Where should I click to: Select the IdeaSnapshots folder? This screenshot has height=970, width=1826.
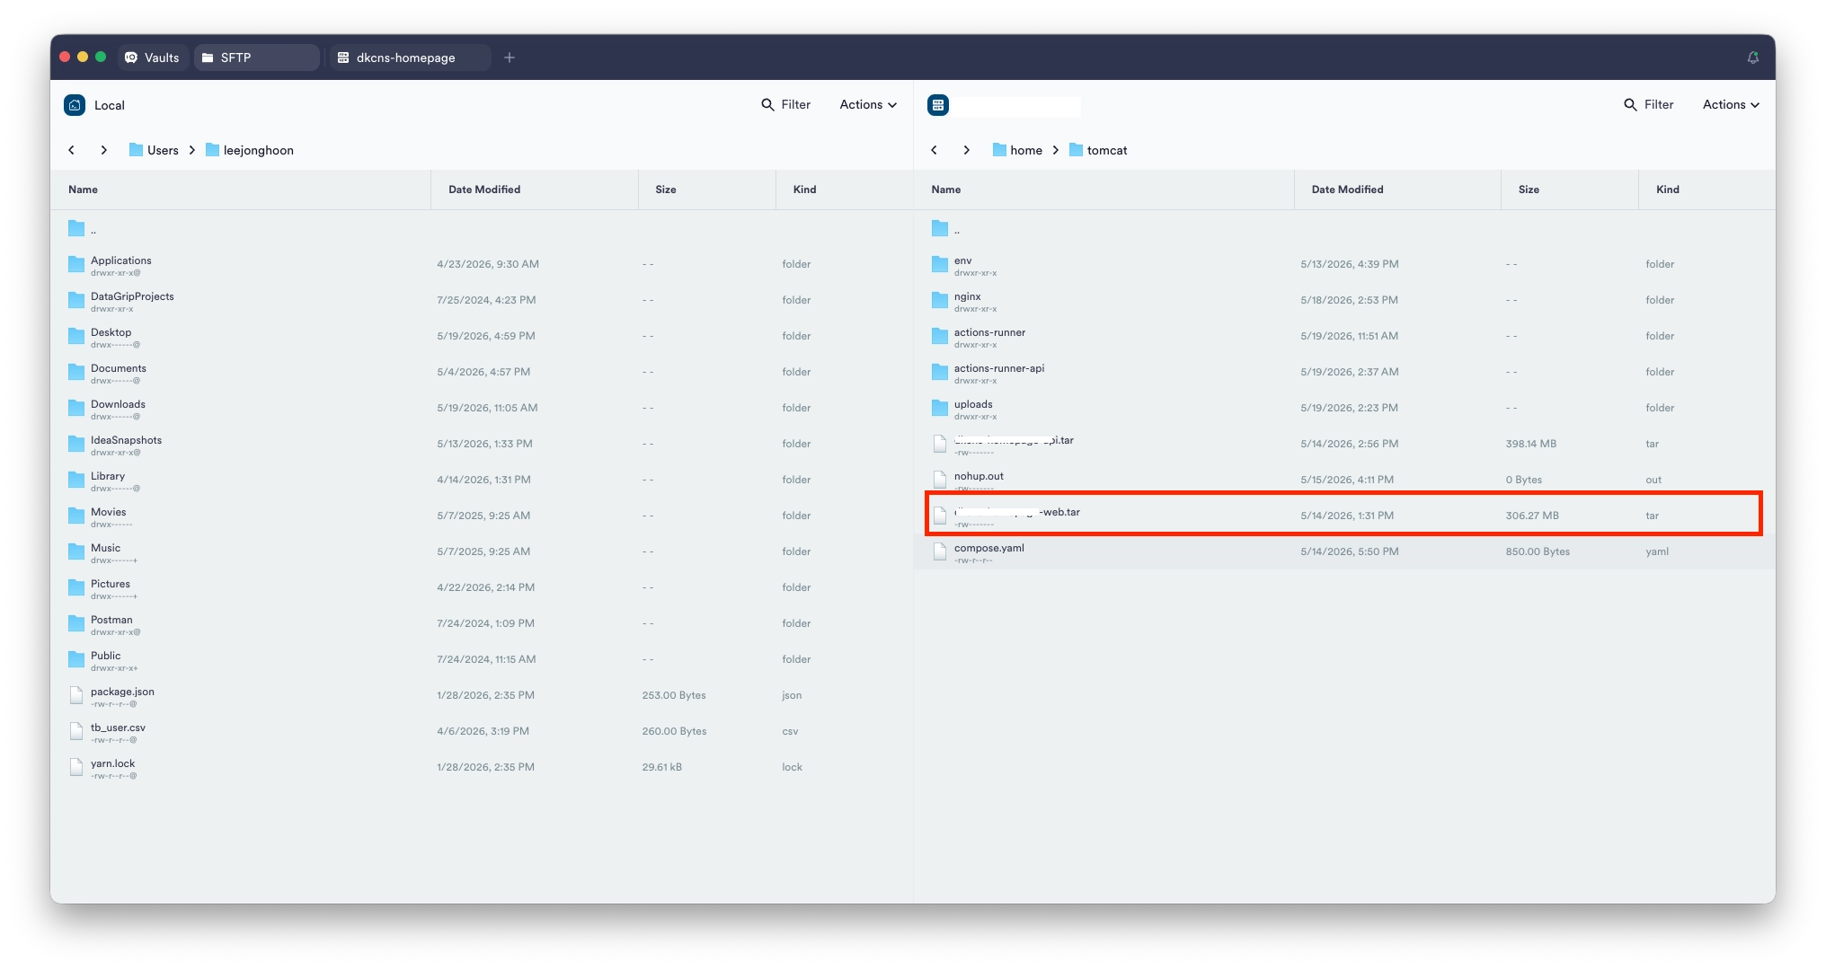click(x=482, y=444)
